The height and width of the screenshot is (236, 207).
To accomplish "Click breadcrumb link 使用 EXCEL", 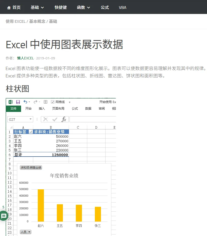I will click(15, 22).
